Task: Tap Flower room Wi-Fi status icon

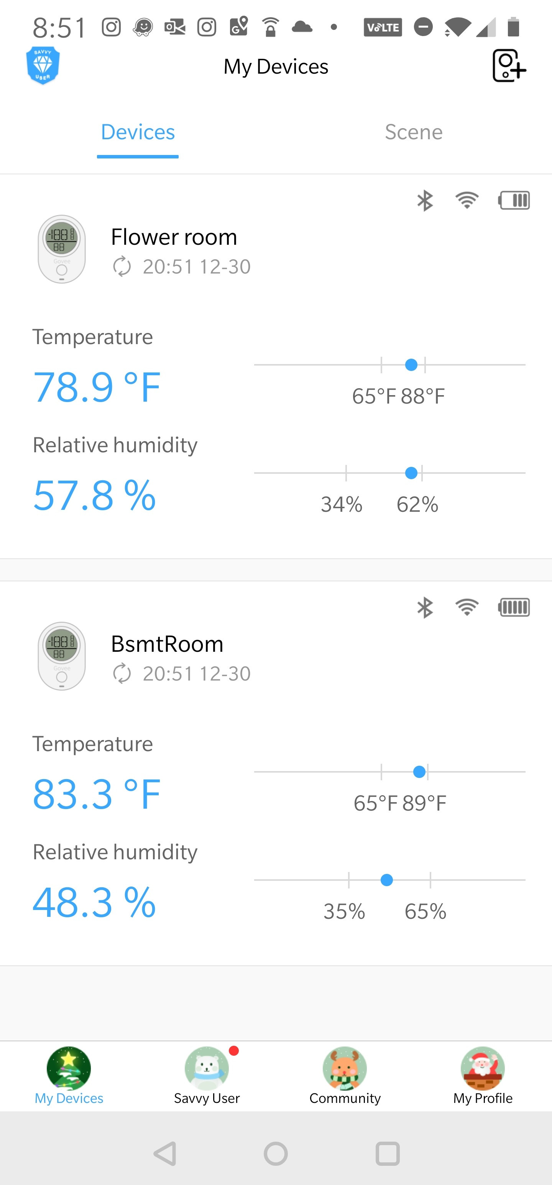Action: 467,201
